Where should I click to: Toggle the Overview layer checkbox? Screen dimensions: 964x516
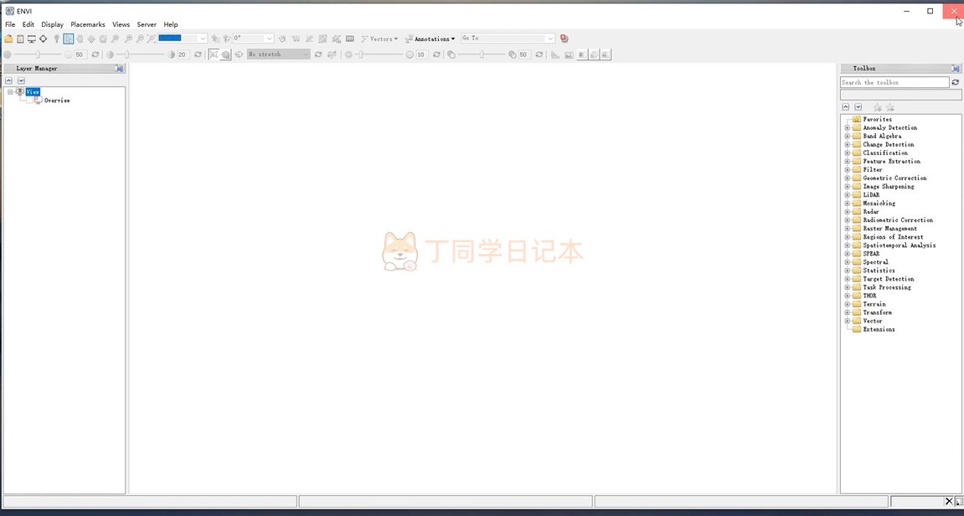point(29,101)
